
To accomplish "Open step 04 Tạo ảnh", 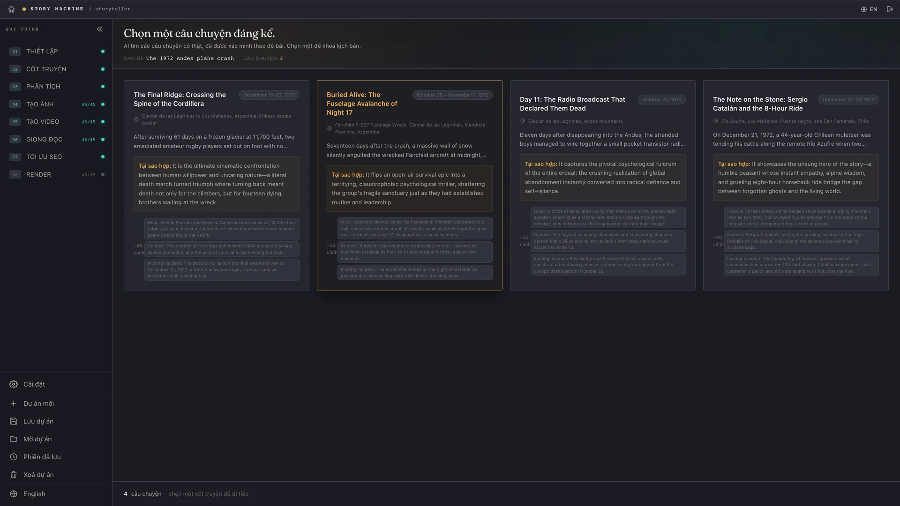I will coord(56,104).
